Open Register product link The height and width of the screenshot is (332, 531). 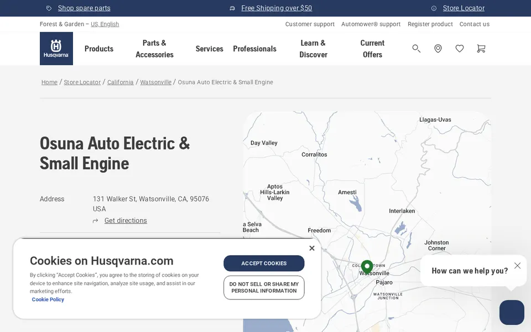click(430, 24)
